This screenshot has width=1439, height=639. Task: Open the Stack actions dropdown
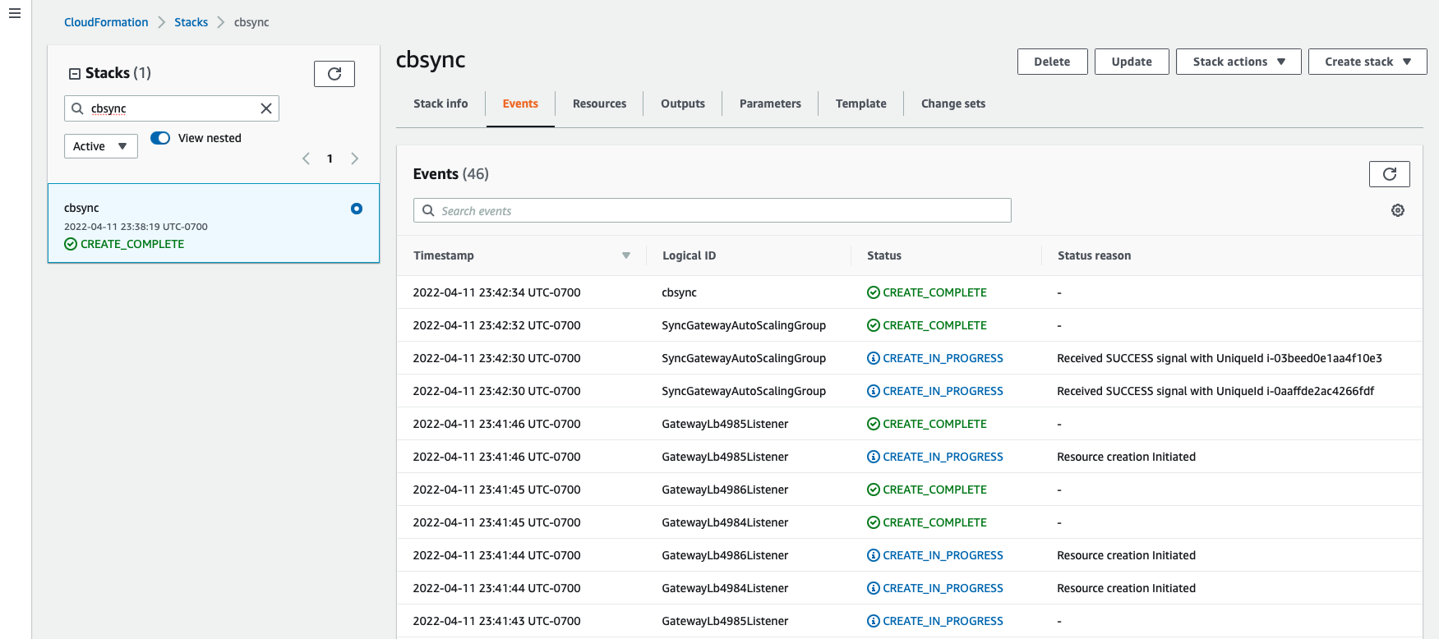click(1238, 62)
